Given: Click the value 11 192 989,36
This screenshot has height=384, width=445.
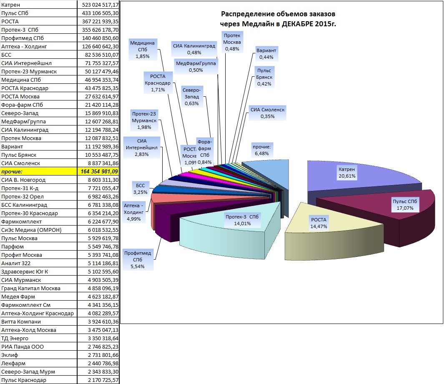Looking at the screenshot, I should point(98,146).
